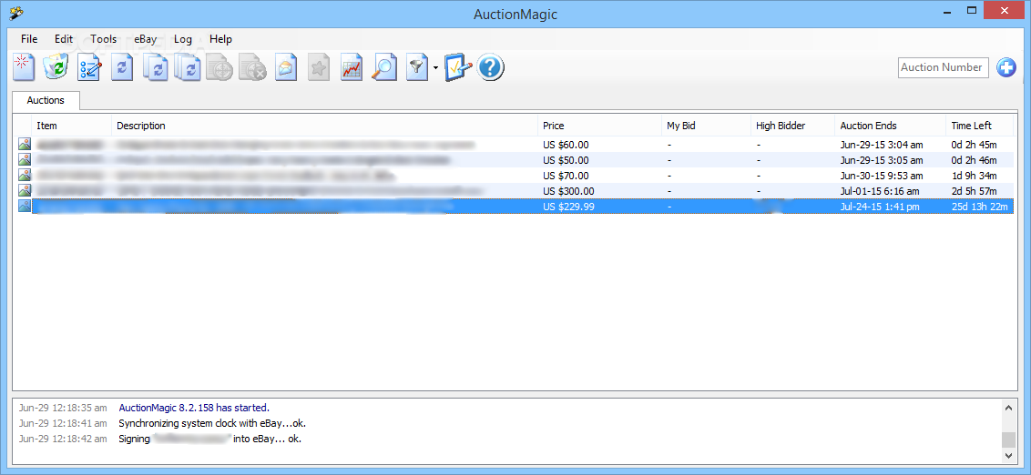
Task: Select the US $60.00 price cell
Action: (x=567, y=145)
